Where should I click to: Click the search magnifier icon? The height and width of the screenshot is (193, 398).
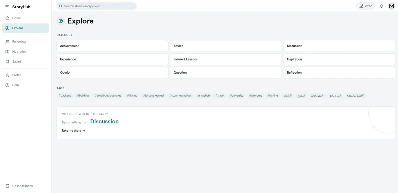61,6
